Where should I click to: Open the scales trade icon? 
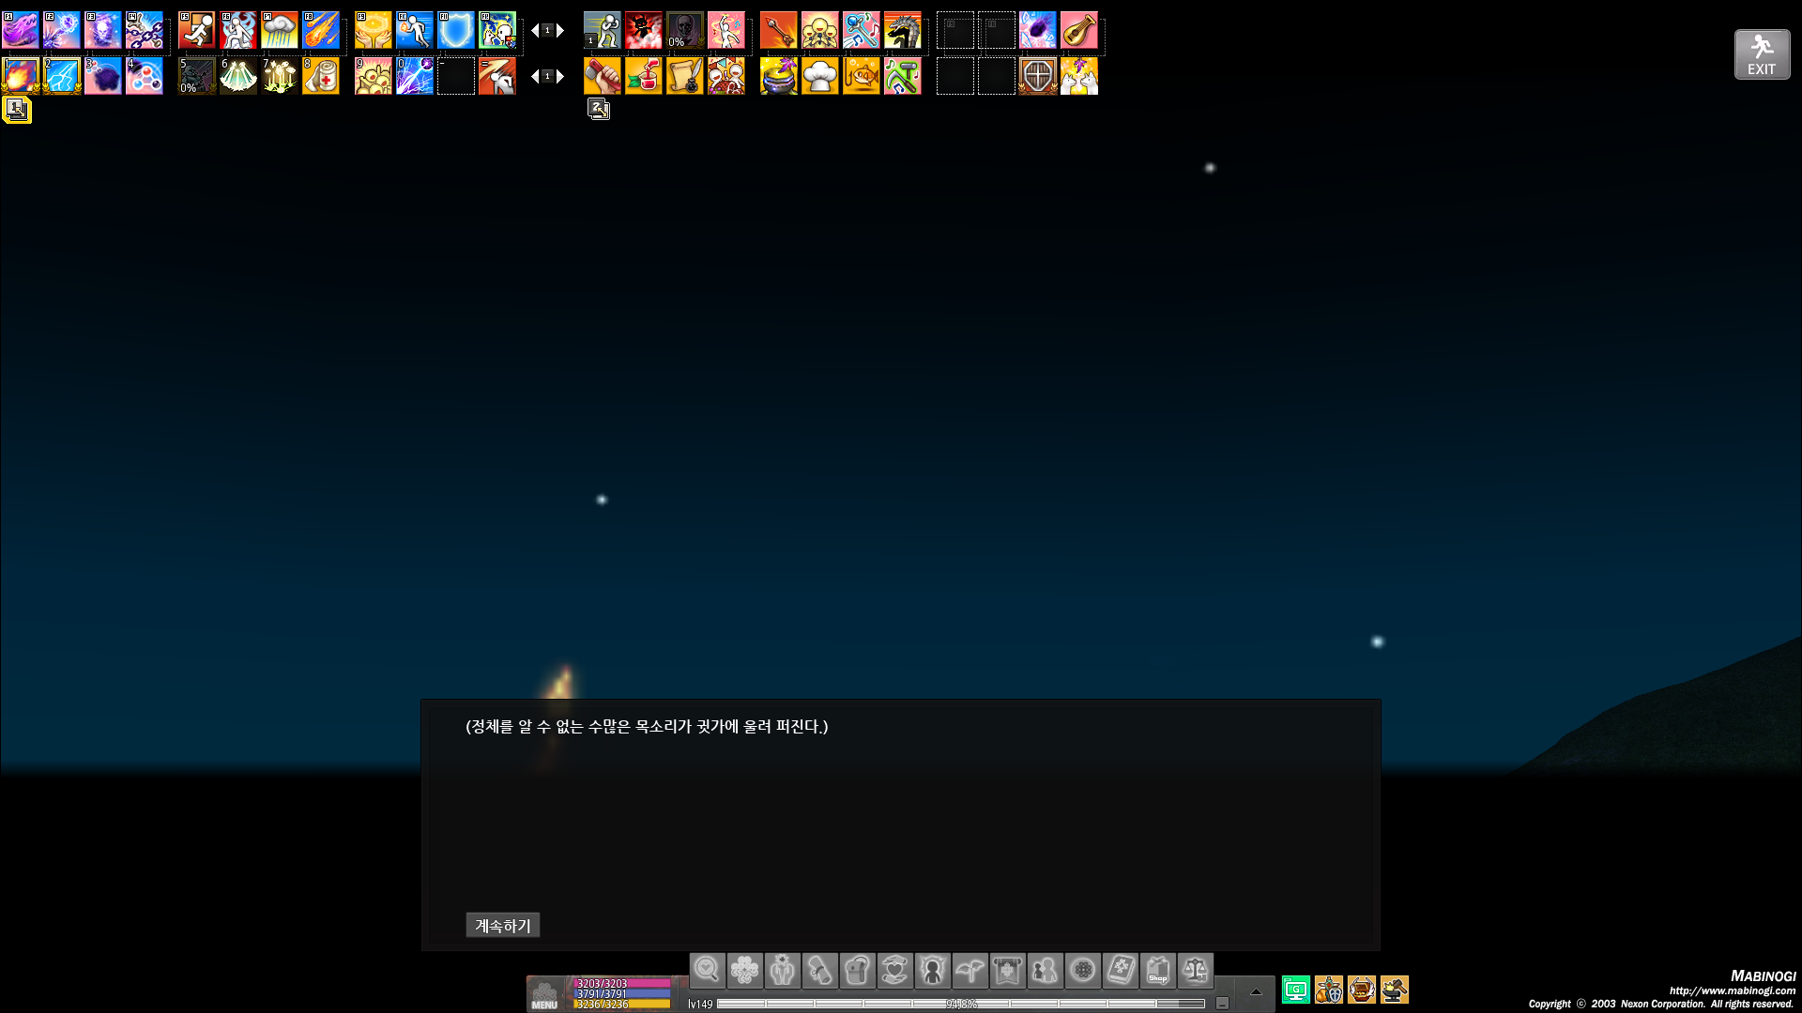coord(1196,970)
